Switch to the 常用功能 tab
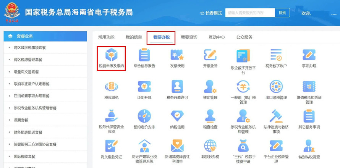This screenshot has width=340, height=168. tap(106, 37)
